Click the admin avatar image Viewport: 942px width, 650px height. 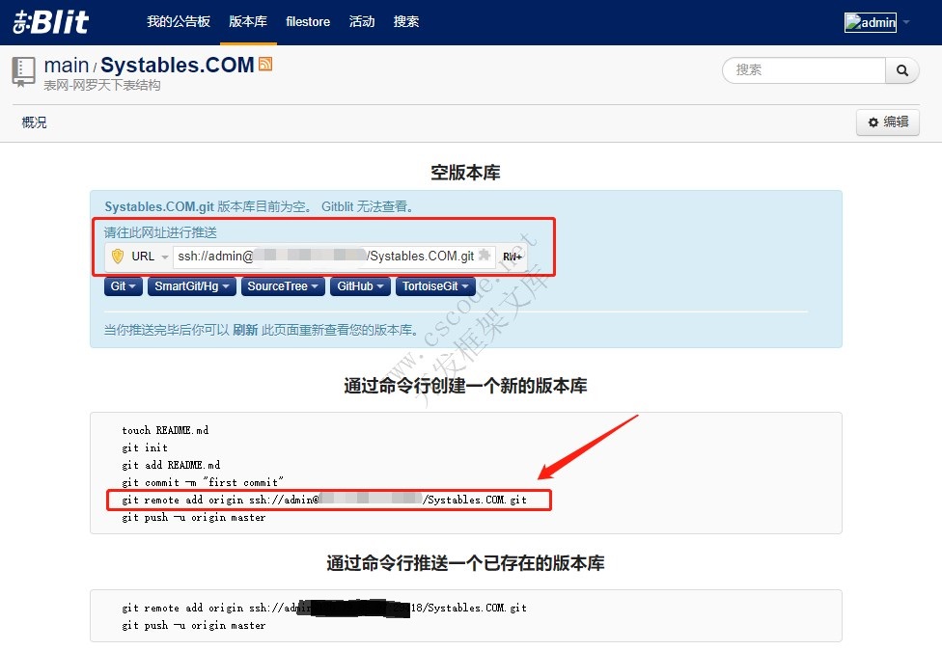point(870,23)
